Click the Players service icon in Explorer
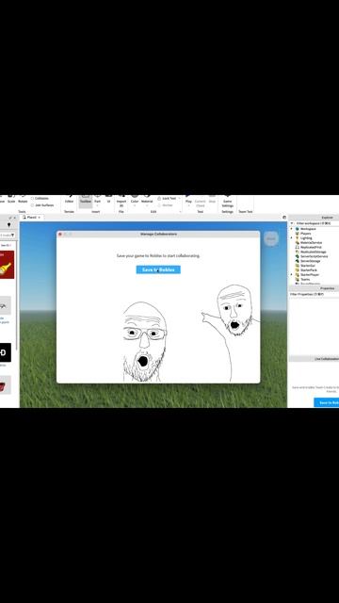 [298, 234]
